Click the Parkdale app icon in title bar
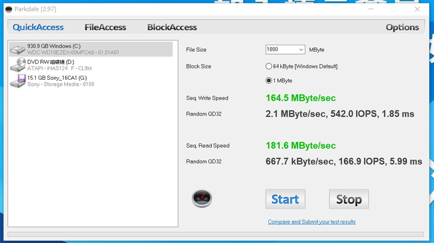Image resolution: width=434 pixels, height=243 pixels. 8,10
